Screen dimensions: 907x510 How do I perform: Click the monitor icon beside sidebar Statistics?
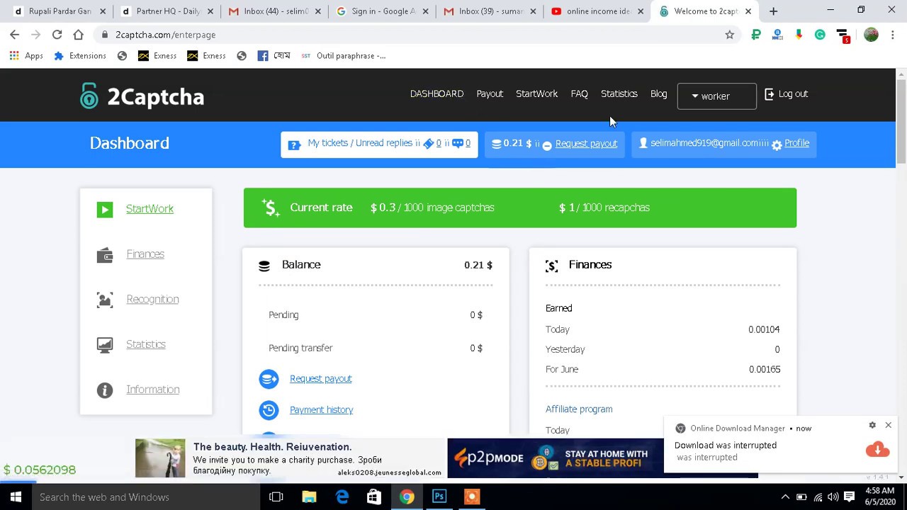point(105,345)
